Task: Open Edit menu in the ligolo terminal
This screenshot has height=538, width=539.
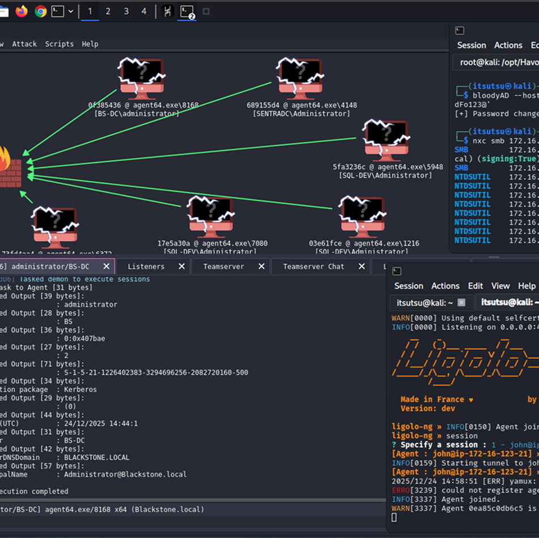Action: pyautogui.click(x=475, y=286)
